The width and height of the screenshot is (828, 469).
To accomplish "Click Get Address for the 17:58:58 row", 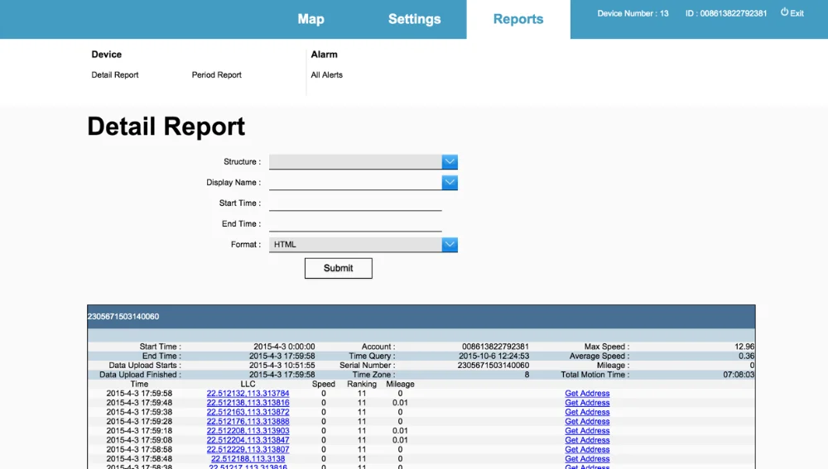I will click(x=587, y=450).
